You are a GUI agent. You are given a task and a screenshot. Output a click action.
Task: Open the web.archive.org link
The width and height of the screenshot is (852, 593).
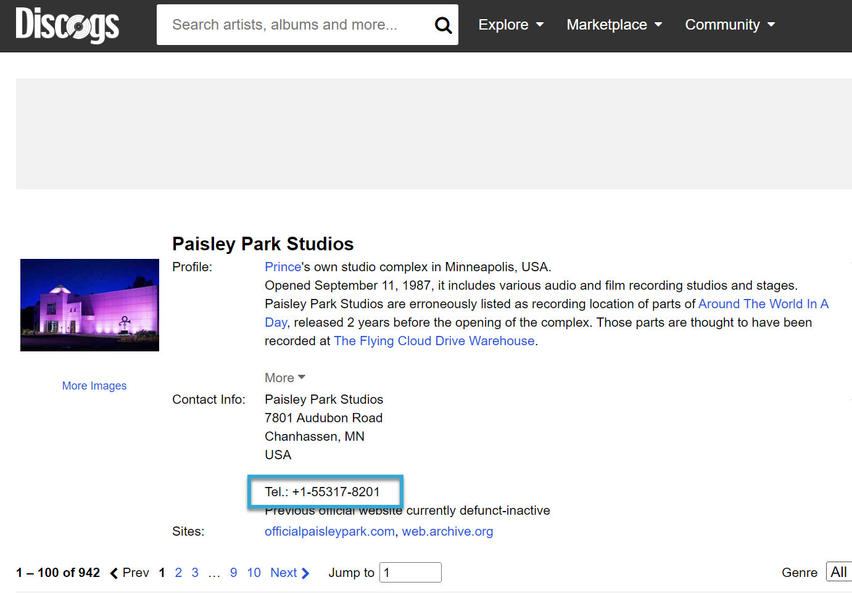click(447, 531)
